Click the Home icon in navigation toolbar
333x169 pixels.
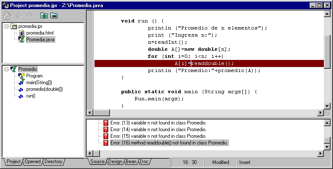pyautogui.click(x=7, y=16)
